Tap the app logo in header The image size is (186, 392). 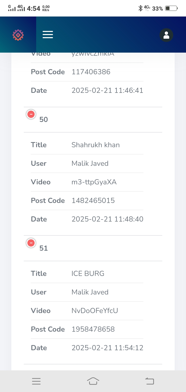tap(18, 35)
